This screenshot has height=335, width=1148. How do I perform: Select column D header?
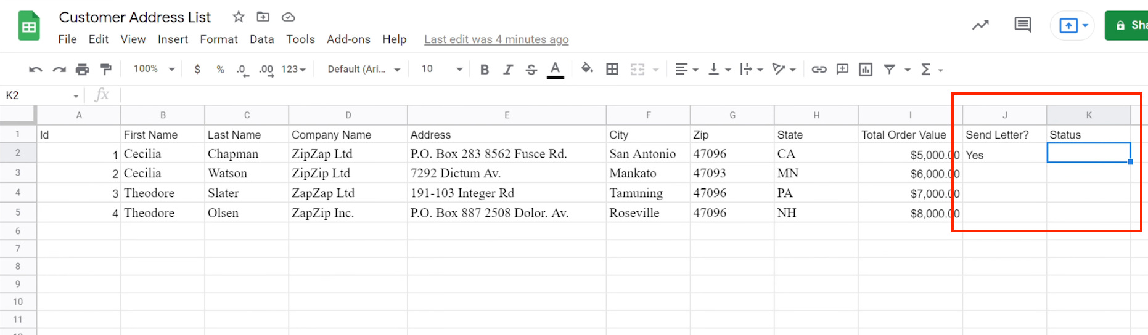pyautogui.click(x=348, y=115)
